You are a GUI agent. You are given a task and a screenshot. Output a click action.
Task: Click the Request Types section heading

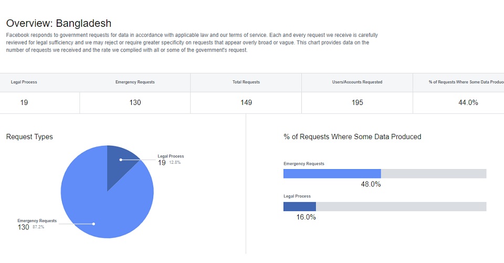tap(29, 137)
